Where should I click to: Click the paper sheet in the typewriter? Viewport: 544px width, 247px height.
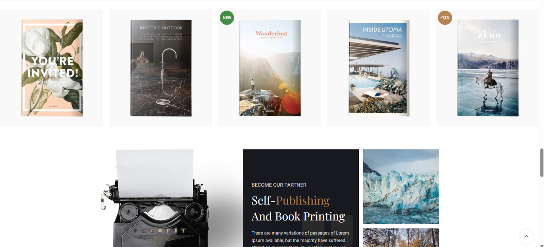[155, 173]
